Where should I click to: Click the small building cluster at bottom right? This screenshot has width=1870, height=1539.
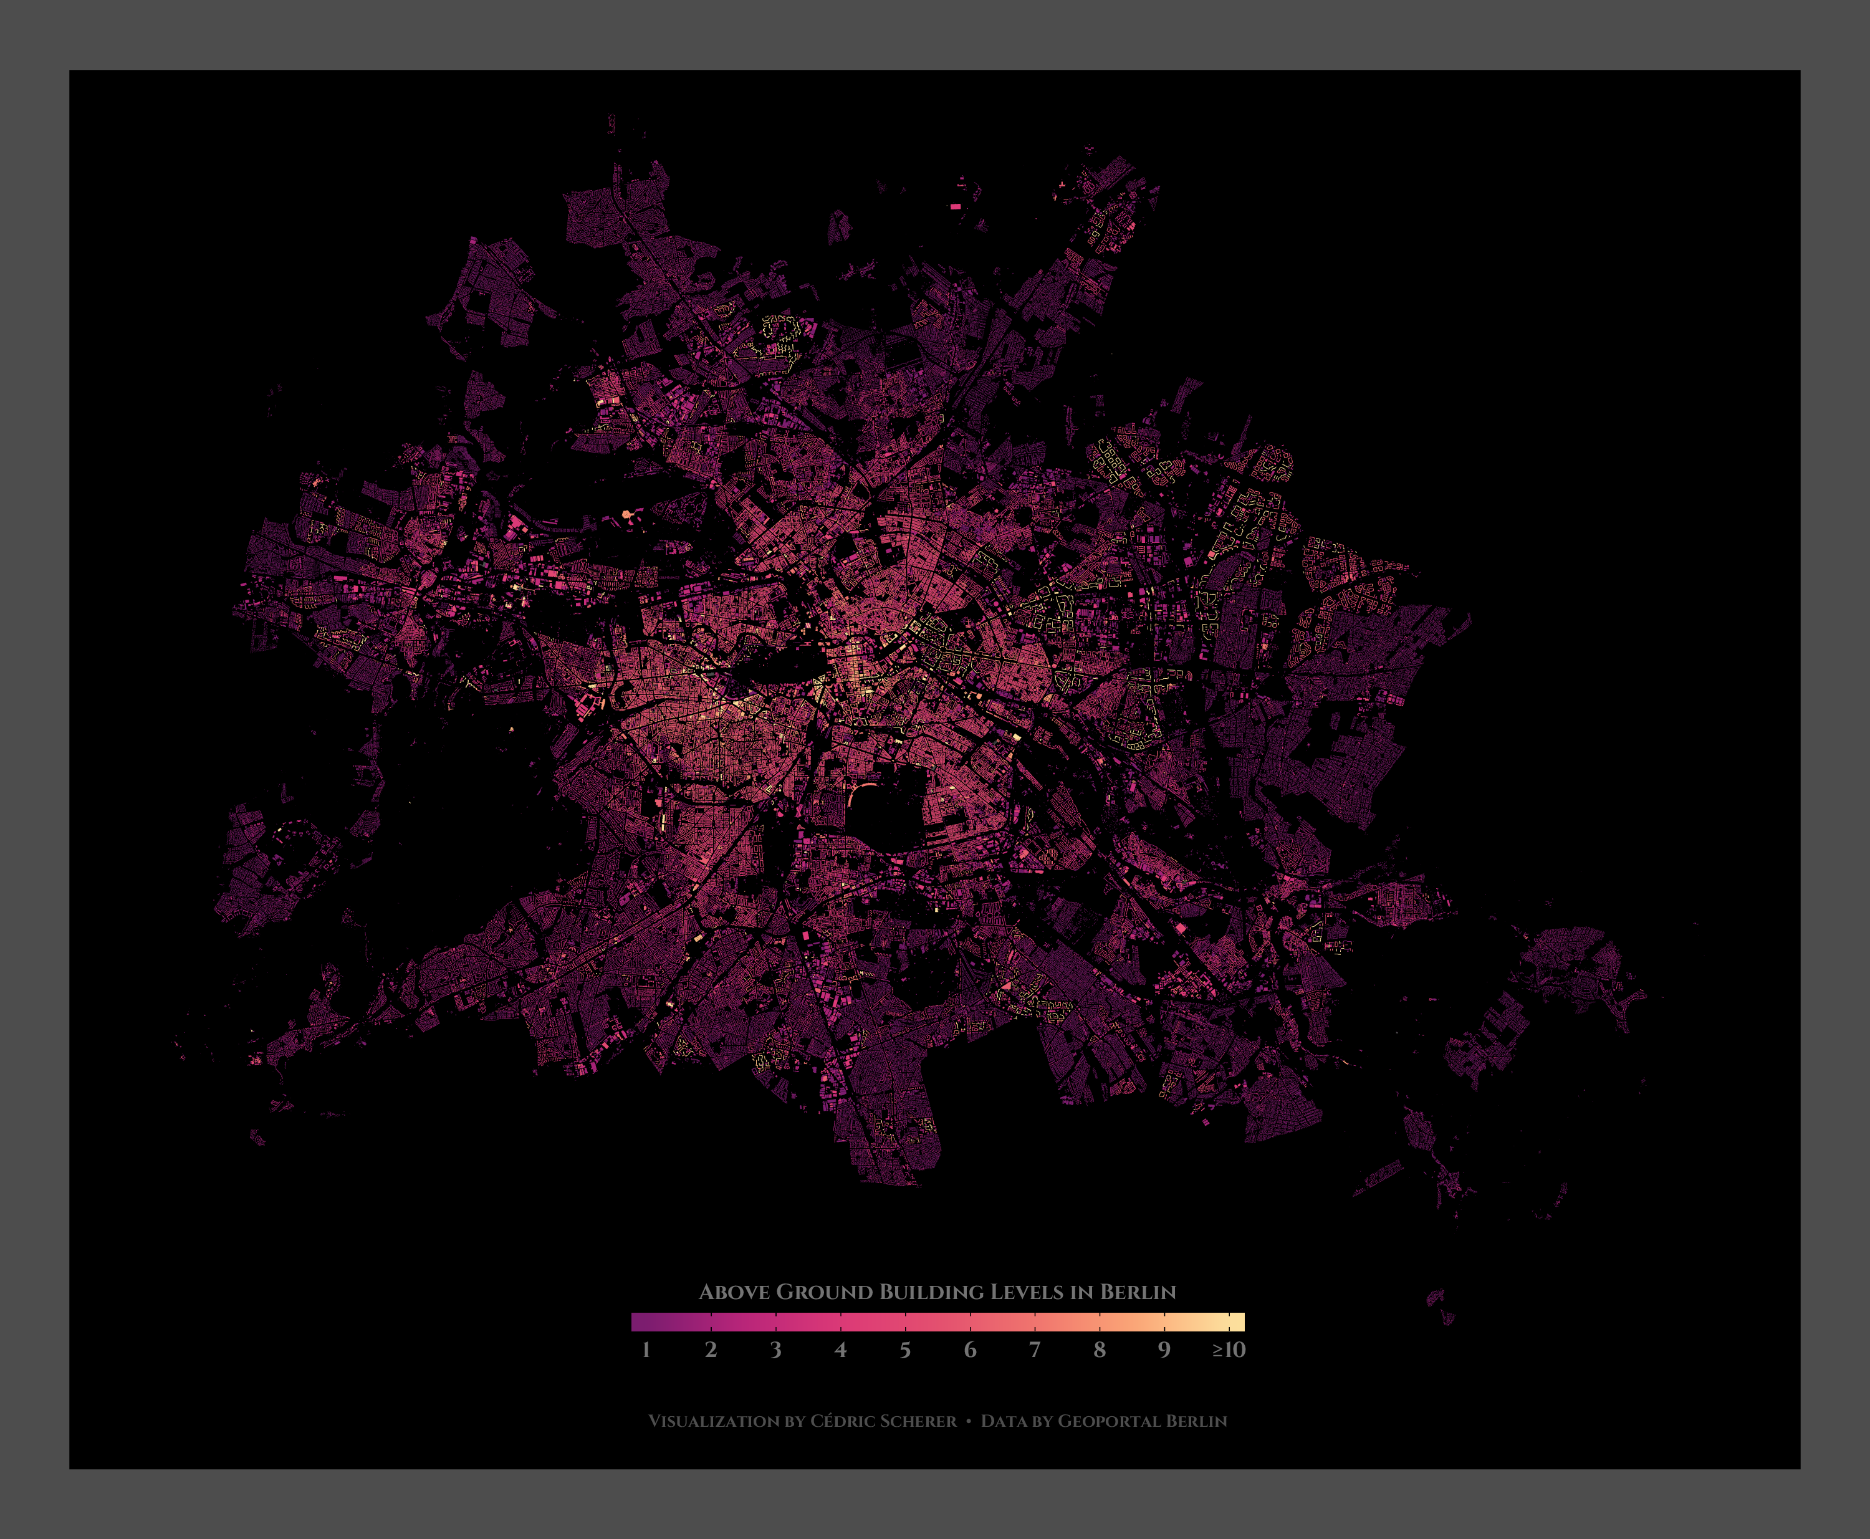[x=1437, y=1300]
